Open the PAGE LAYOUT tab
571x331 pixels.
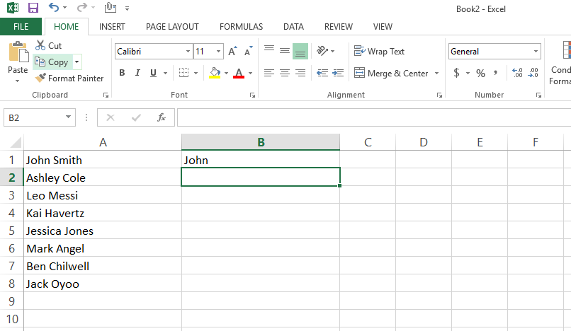point(172,27)
